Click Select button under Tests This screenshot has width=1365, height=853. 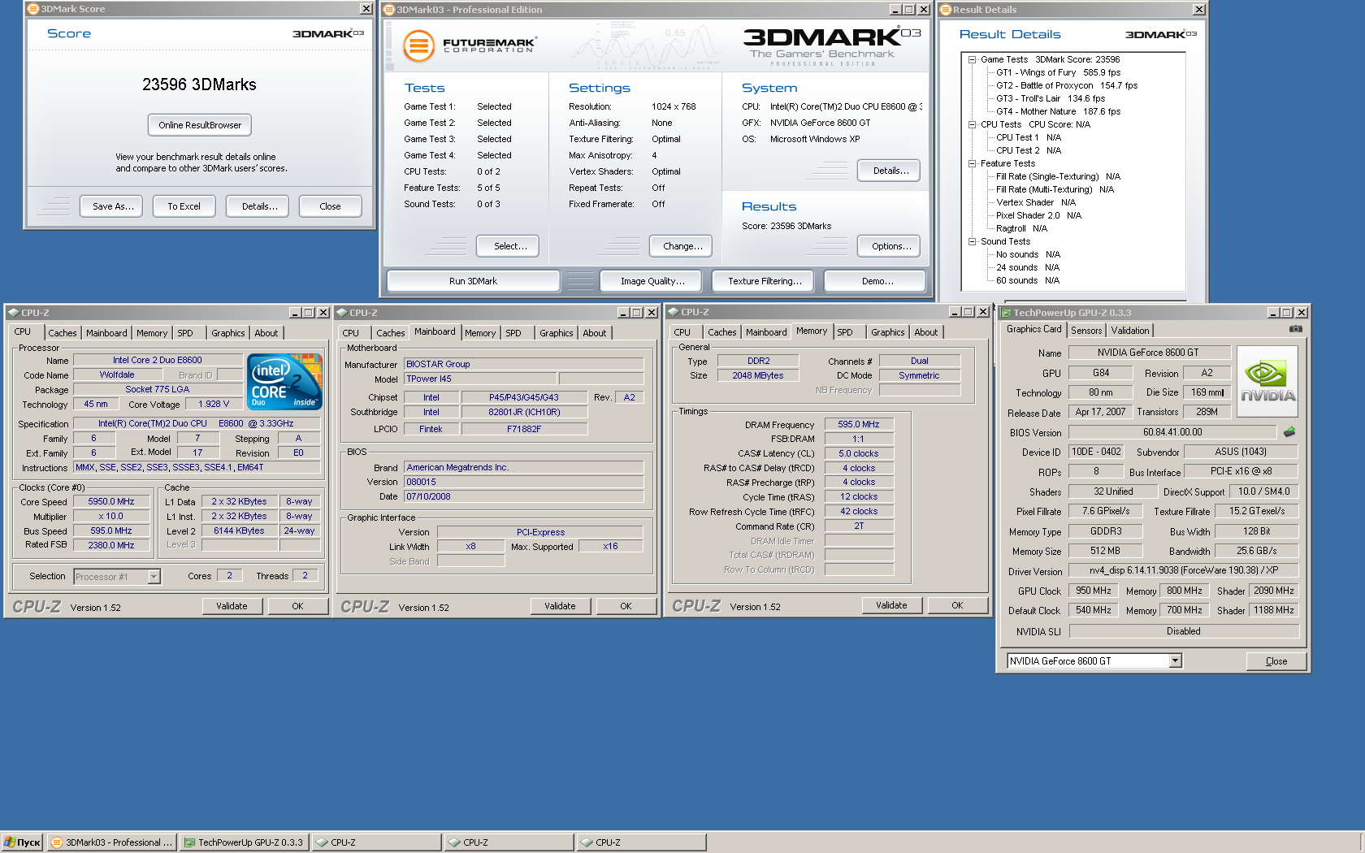click(508, 246)
